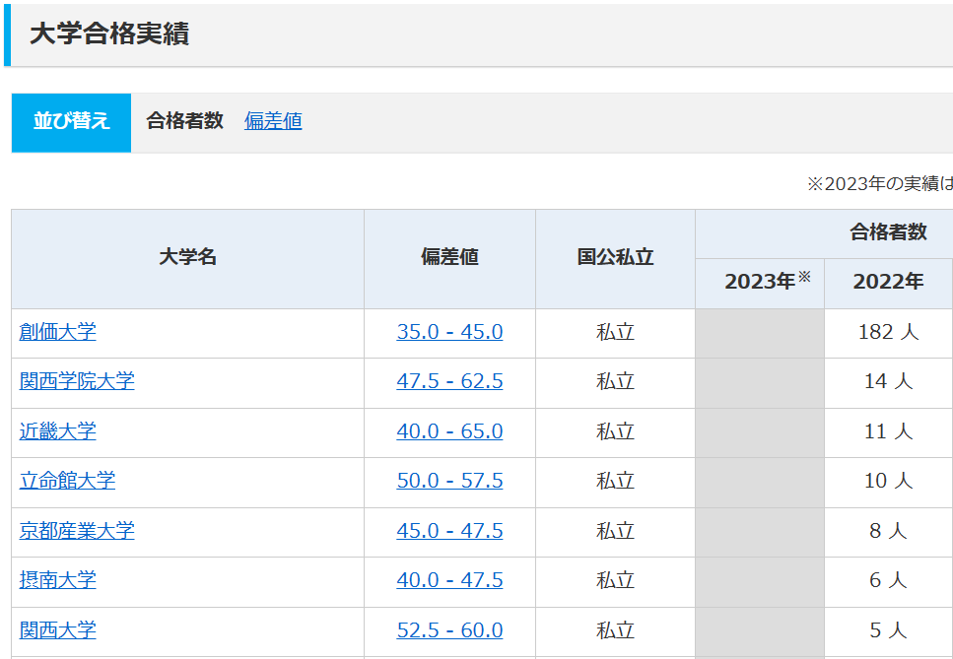Viewport: 953px width, 659px height.
Task: Open the 45.0 - 47.5 deviation link
Action: tap(449, 531)
